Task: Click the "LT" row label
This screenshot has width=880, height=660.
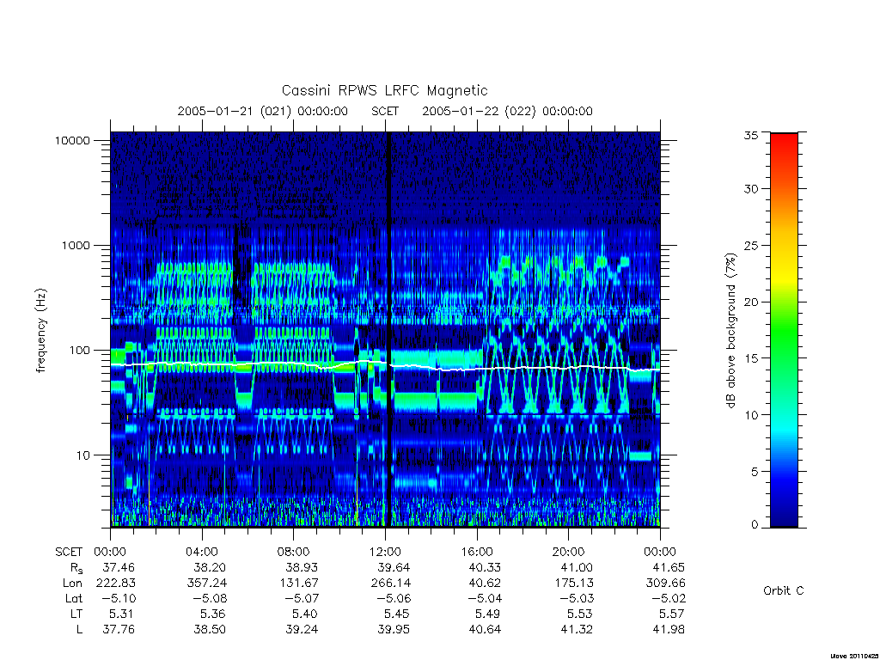Action: coord(76,614)
